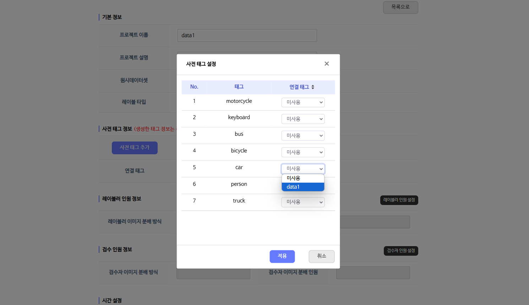Click the 프로젝트 이름 input field
This screenshot has width=529, height=305.
247,35
